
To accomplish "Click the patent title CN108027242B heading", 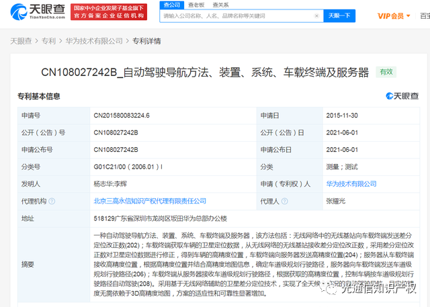I will 205,73.
